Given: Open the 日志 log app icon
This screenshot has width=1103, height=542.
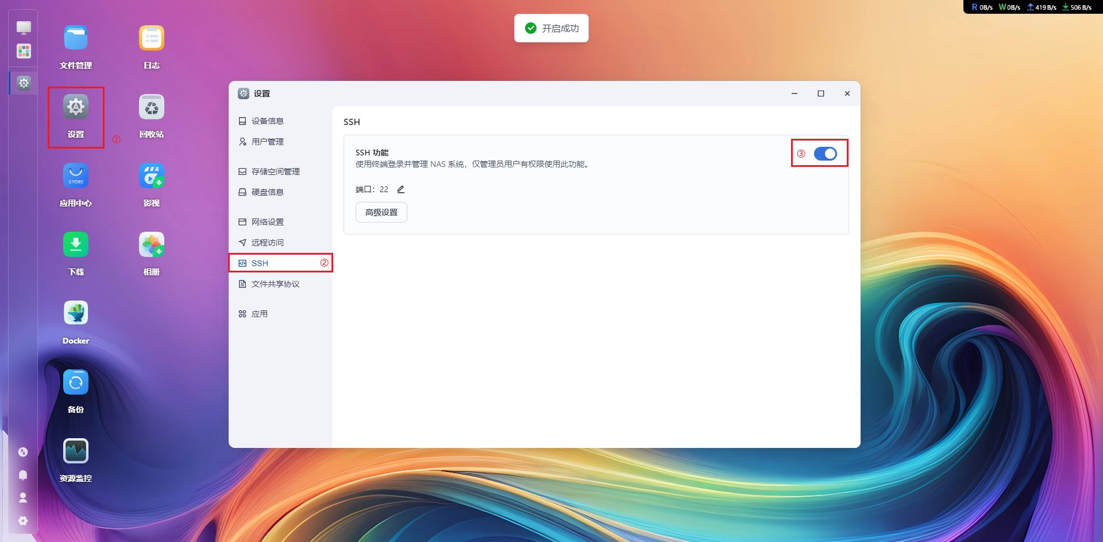Looking at the screenshot, I should [152, 38].
